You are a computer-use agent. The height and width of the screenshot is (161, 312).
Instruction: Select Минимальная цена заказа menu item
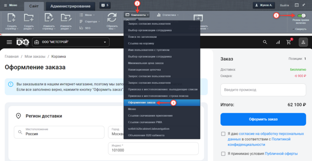point(162,63)
